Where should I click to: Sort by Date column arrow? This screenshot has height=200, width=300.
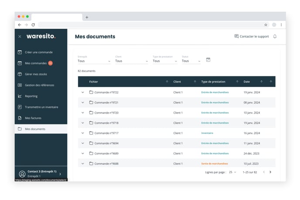point(261,82)
